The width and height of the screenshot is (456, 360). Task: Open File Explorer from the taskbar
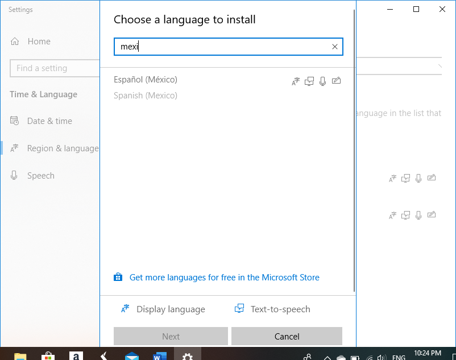[x=20, y=355]
